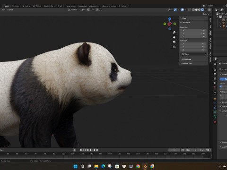
Task: Open the XYZ Euler rotation mode dropdown
Action: click(193, 54)
